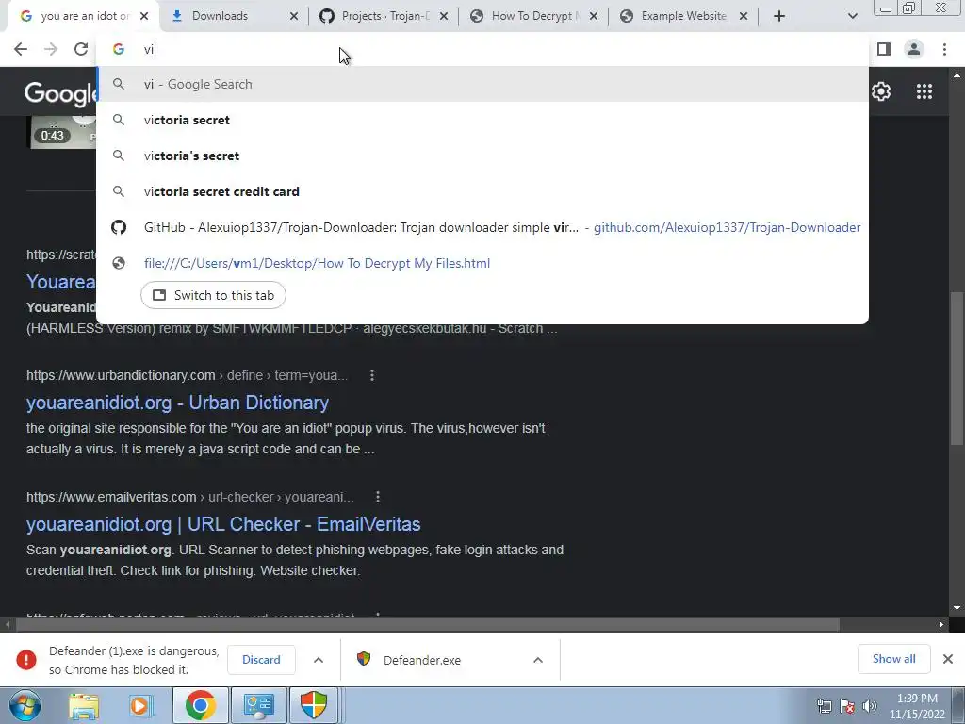This screenshot has height=724, width=965.
Task: Click the globe icon beside file URL suggestion
Action: (119, 264)
